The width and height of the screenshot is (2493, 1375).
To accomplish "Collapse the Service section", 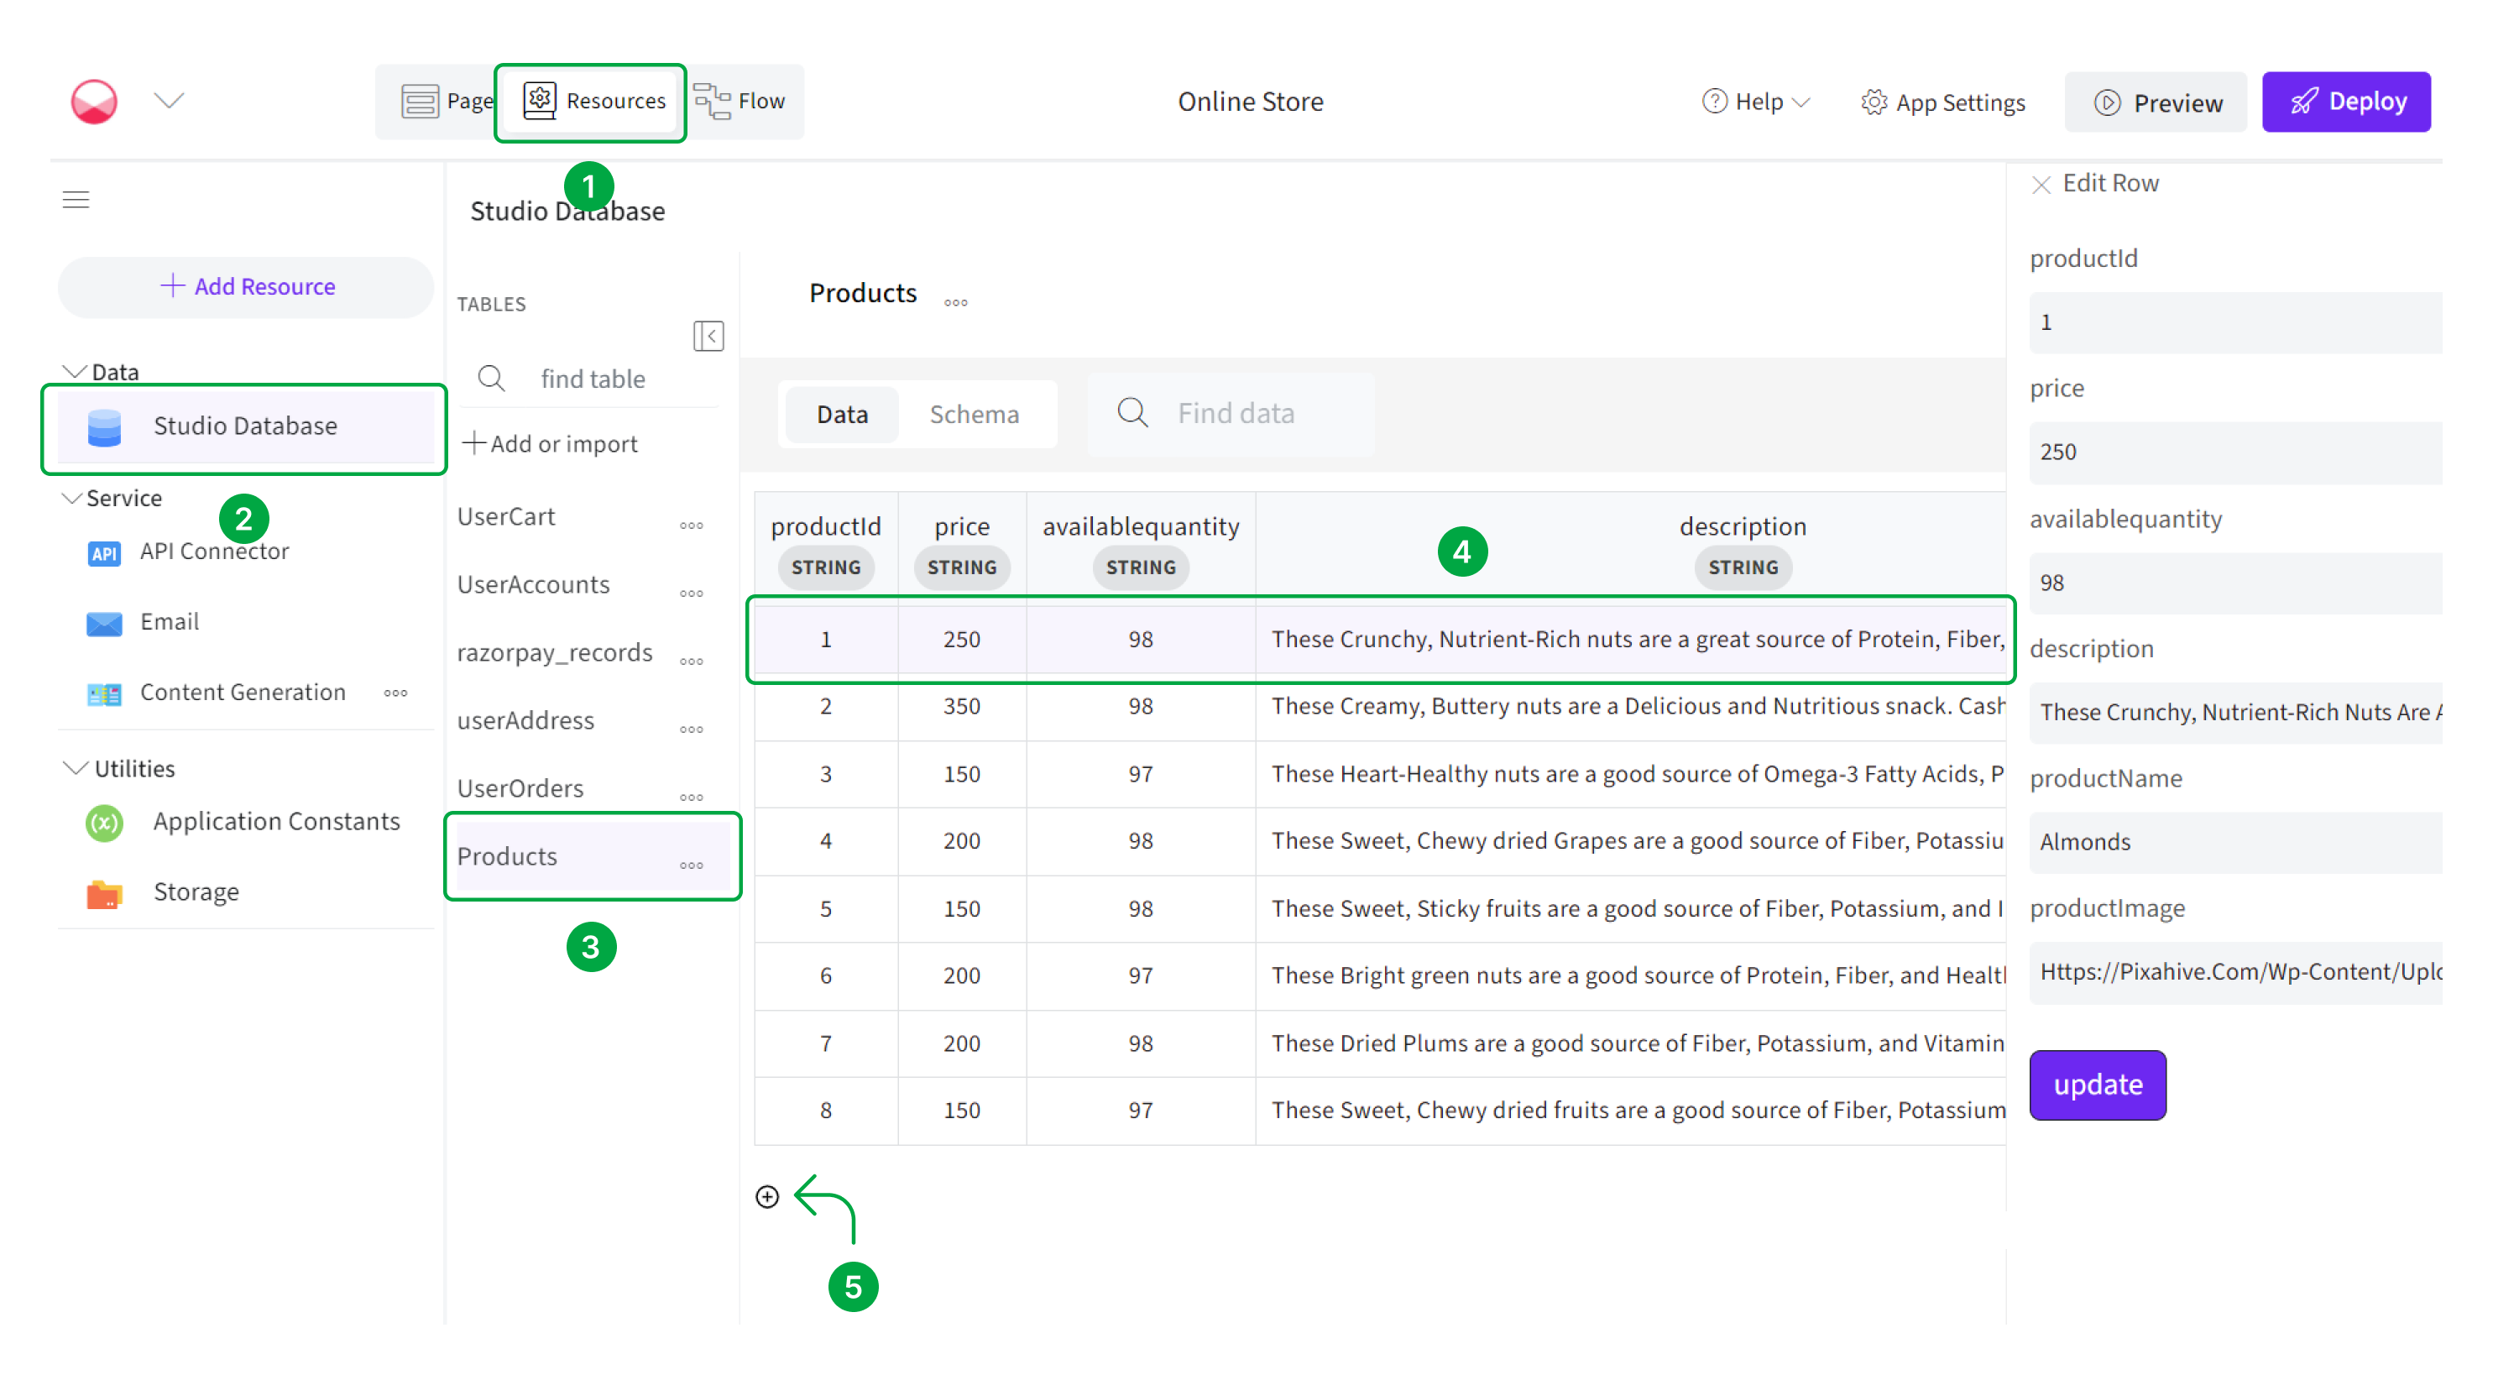I will point(71,499).
